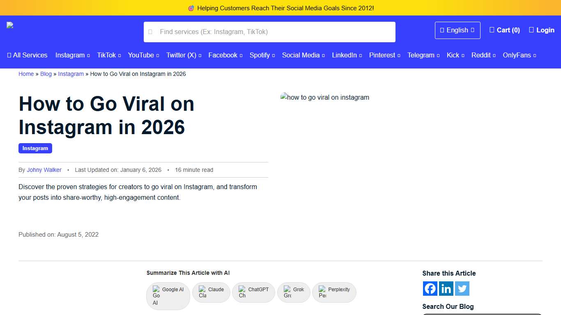Click the Login button
The image size is (561, 315).
(x=541, y=30)
